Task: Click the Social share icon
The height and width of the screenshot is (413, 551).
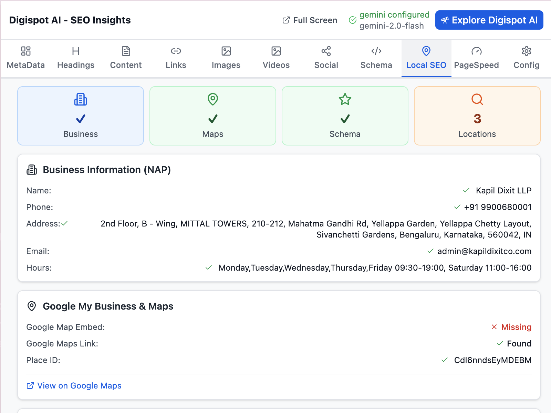Action: 326,51
